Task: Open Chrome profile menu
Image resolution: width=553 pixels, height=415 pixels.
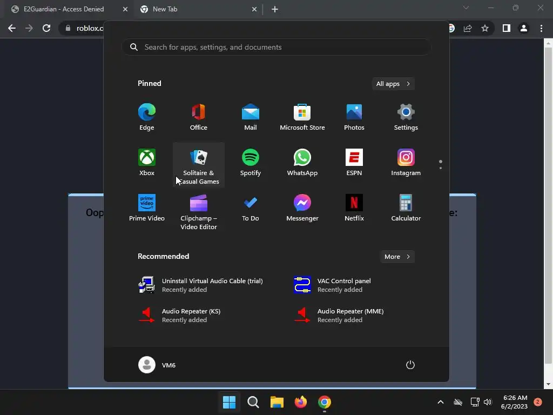Action: tap(524, 28)
